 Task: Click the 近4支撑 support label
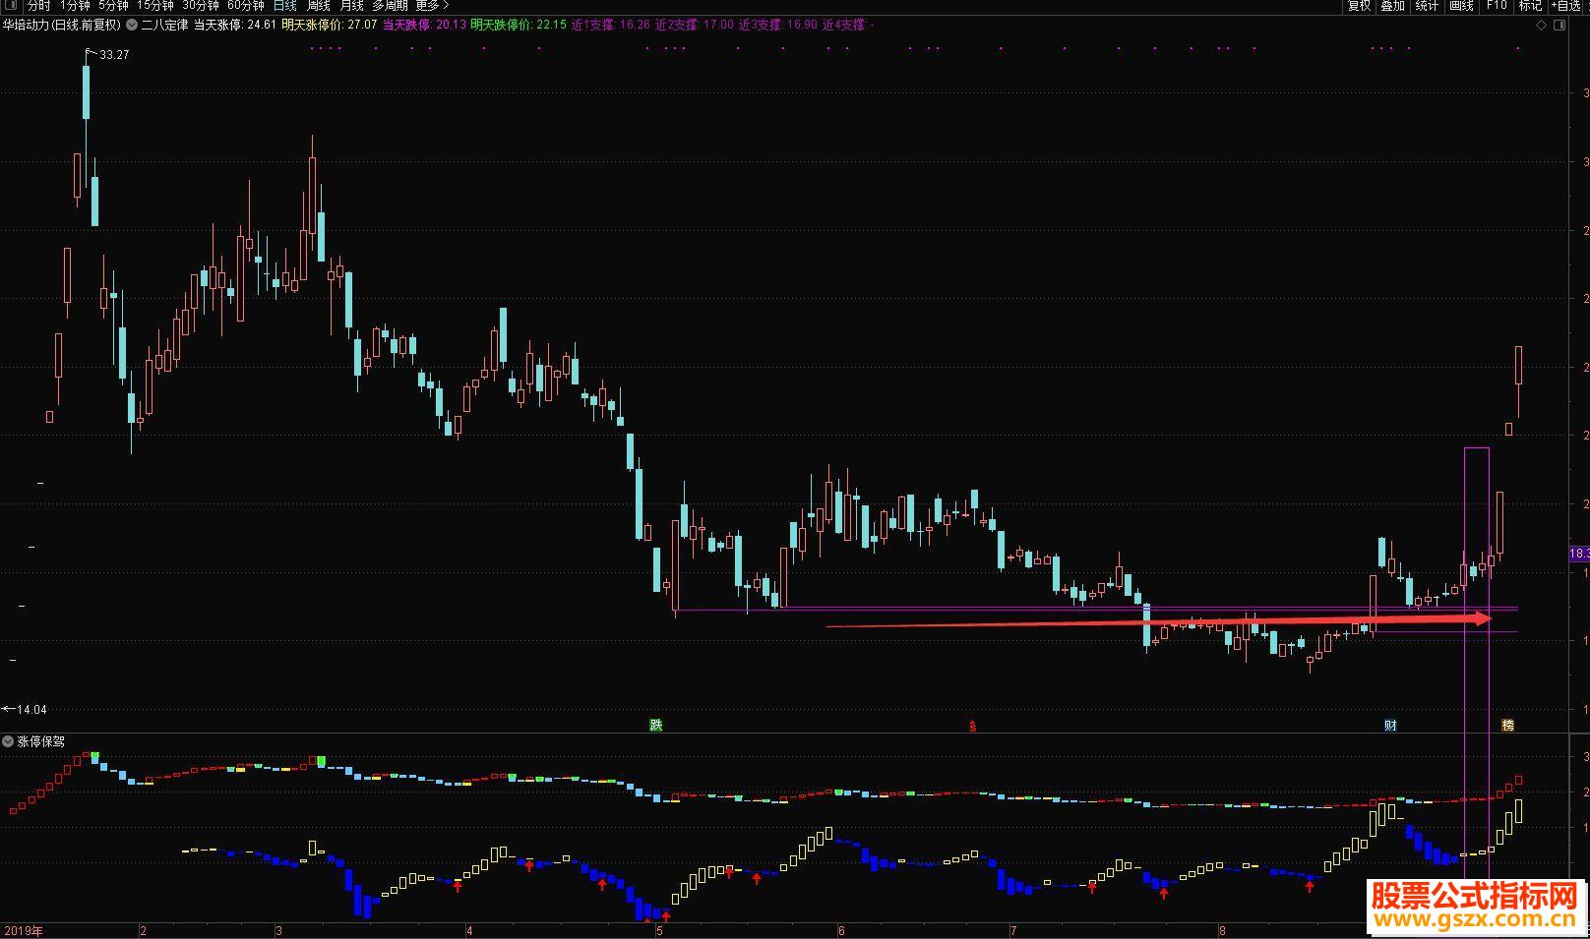pyautogui.click(x=848, y=25)
